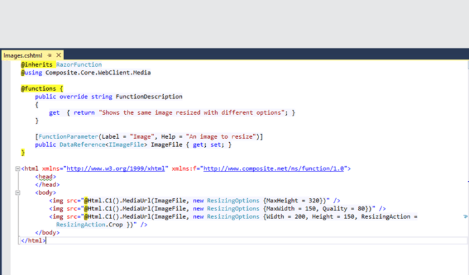Pin the Images.cshtml tab
Screen dimensions: 469x275
(x=49, y=55)
